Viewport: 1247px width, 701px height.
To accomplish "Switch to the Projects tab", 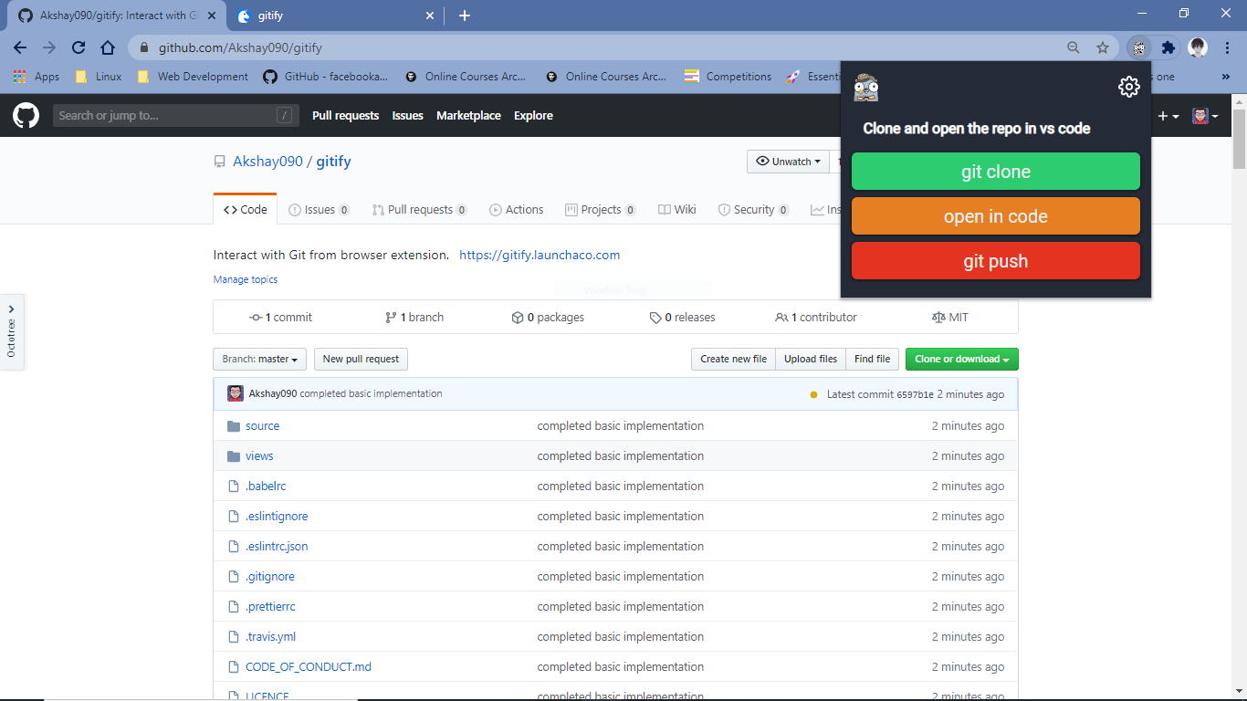I will coord(601,209).
